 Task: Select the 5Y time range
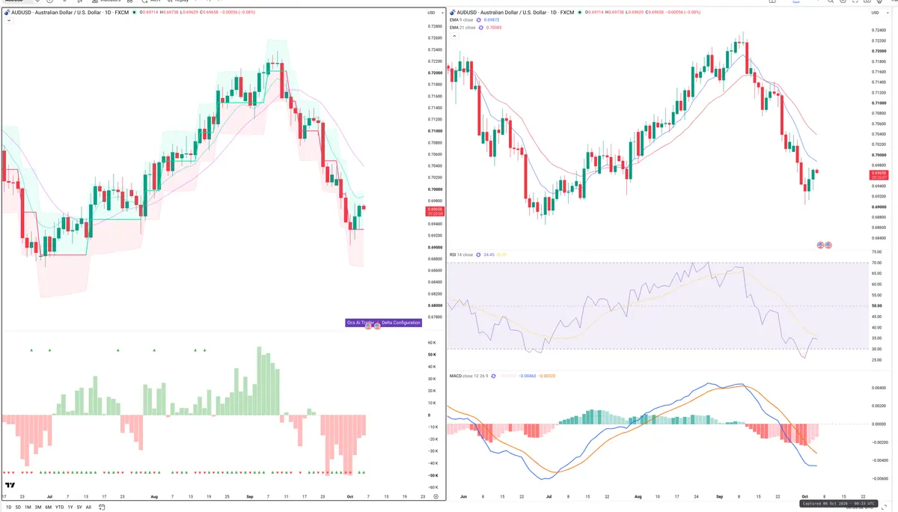pyautogui.click(x=79, y=507)
